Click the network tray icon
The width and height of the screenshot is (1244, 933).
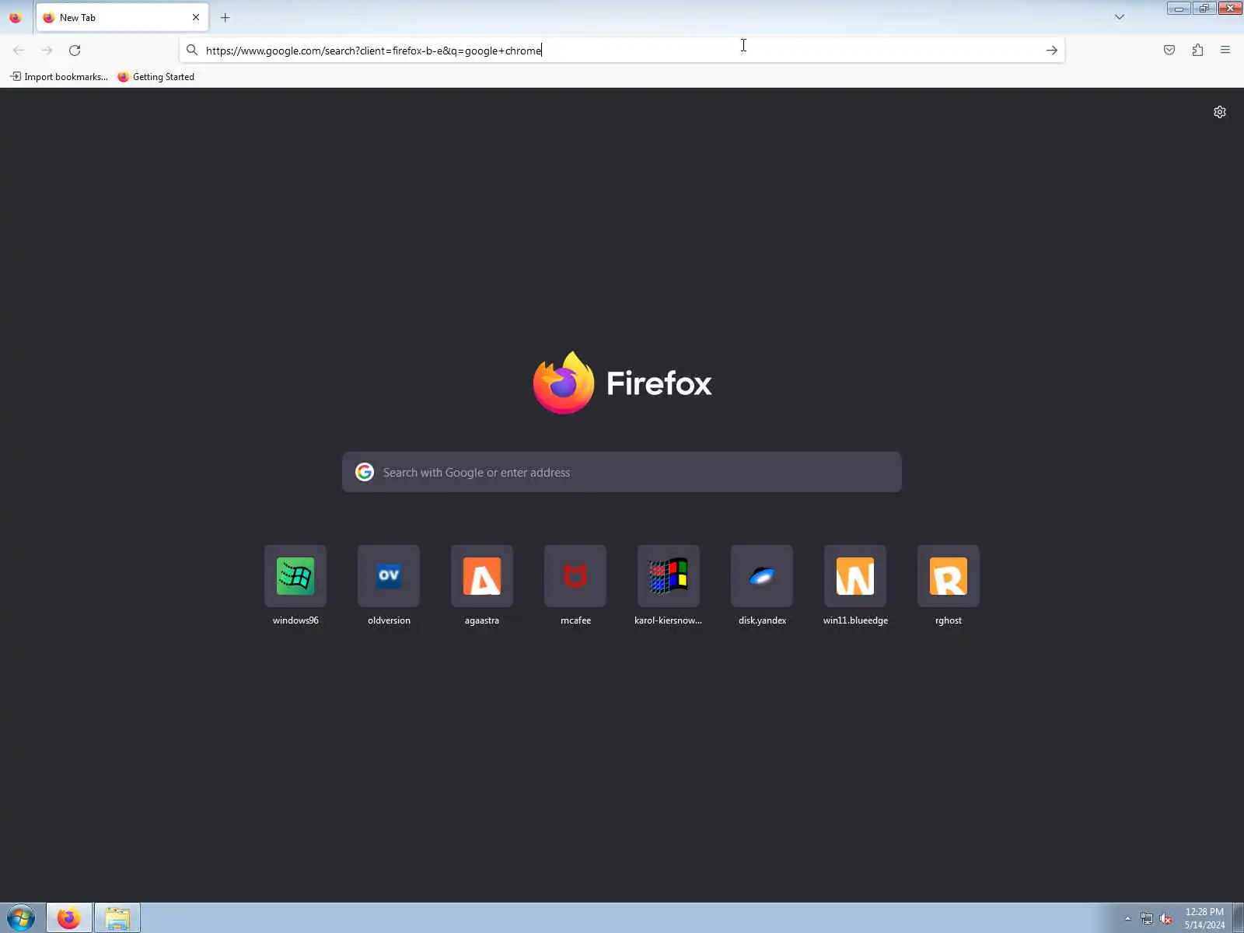pos(1147,919)
